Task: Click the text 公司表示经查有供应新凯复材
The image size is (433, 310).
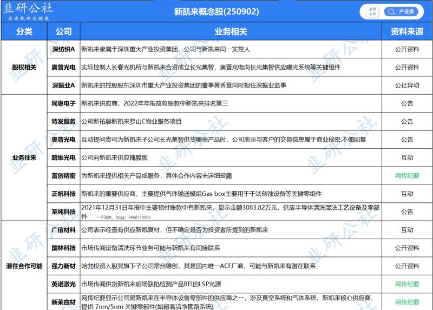Action: tap(120, 230)
